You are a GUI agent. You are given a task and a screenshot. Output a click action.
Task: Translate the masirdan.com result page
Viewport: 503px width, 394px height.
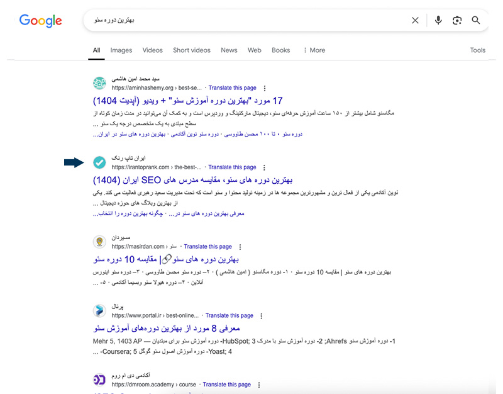208,246
